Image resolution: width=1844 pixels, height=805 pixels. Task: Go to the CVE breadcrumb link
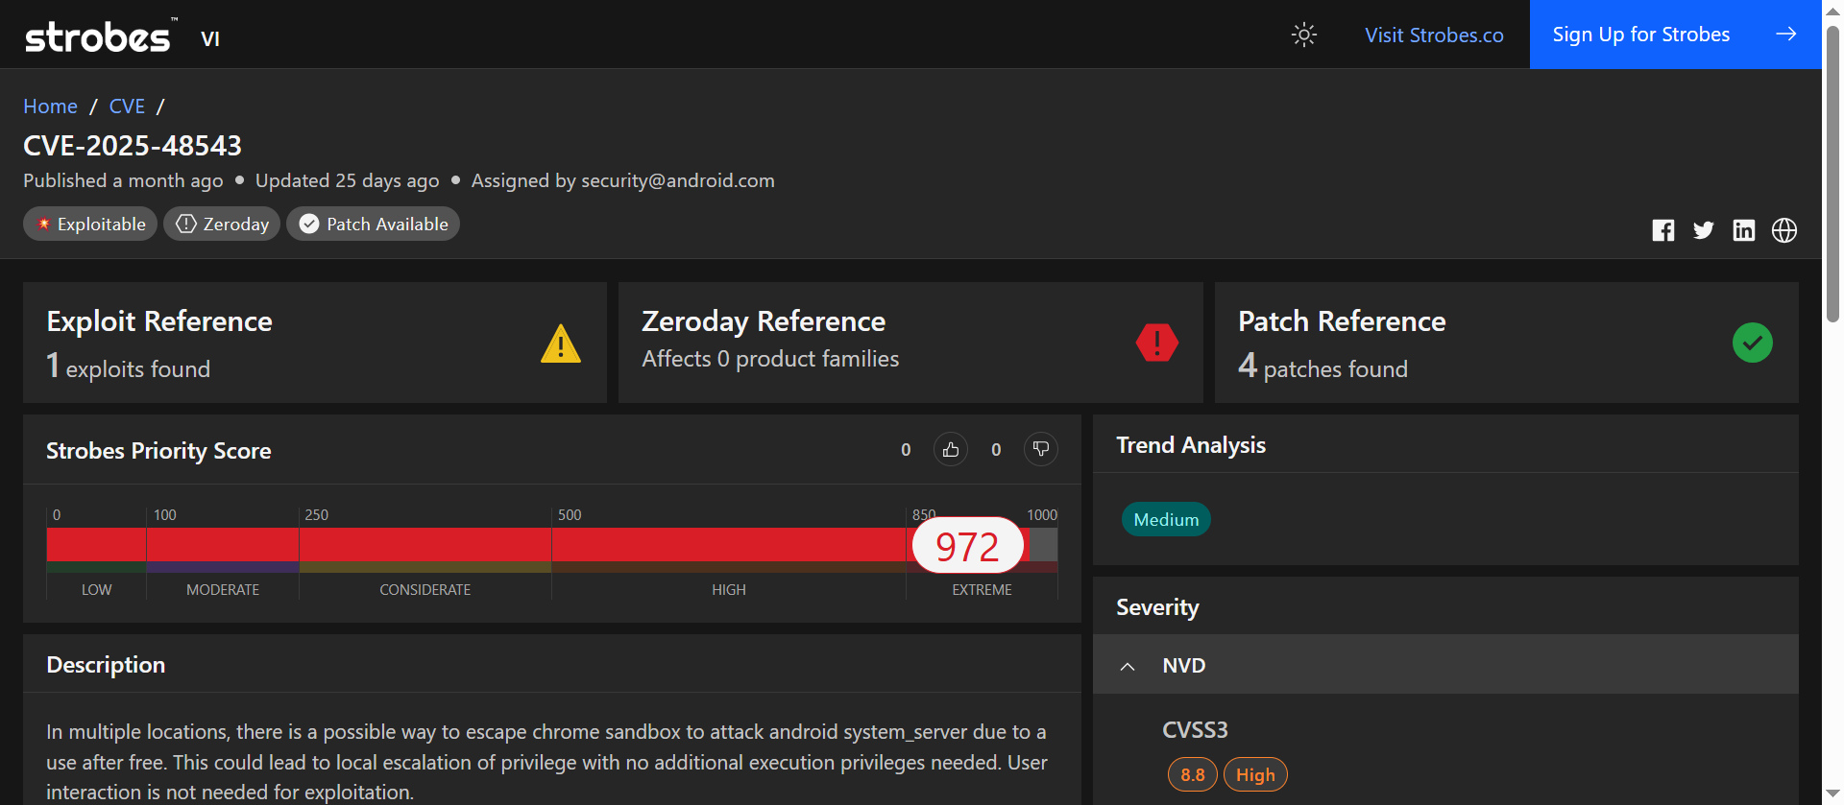coord(127,107)
